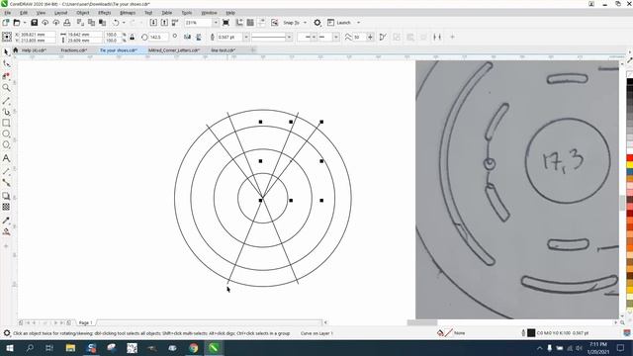The image size is (633, 356).
Task: Open the Window menu
Action: click(209, 13)
